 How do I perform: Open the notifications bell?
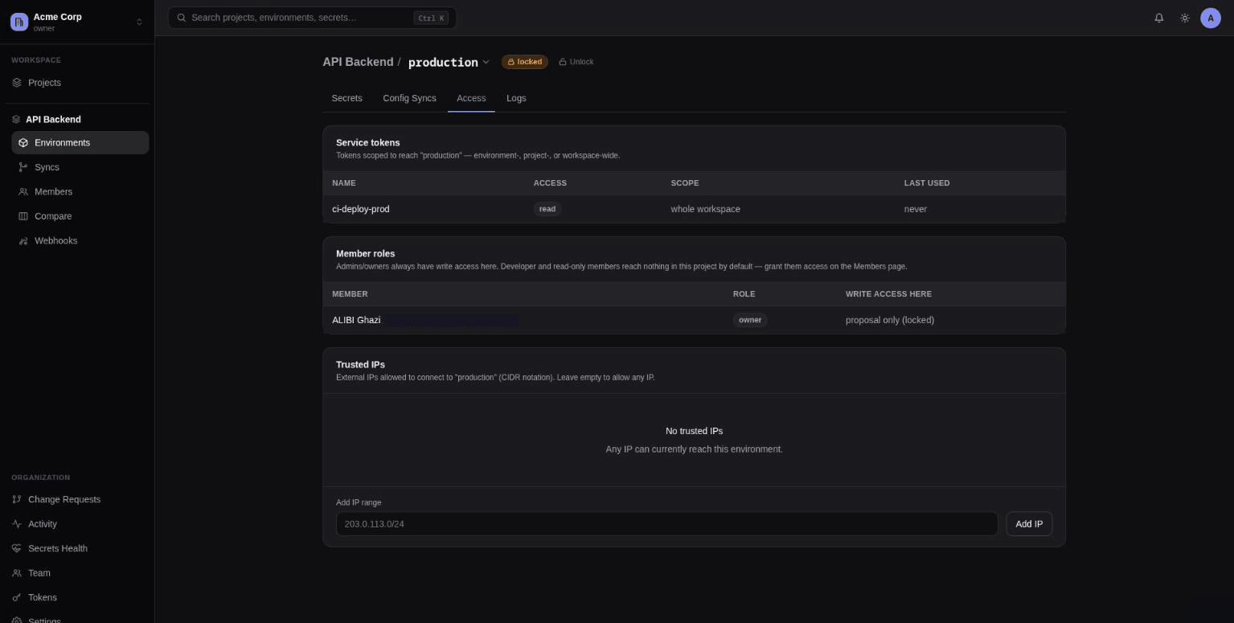(x=1158, y=18)
